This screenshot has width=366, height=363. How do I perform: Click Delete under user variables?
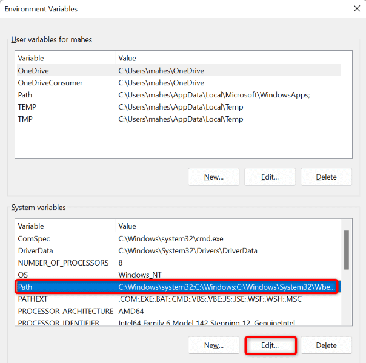(x=326, y=177)
